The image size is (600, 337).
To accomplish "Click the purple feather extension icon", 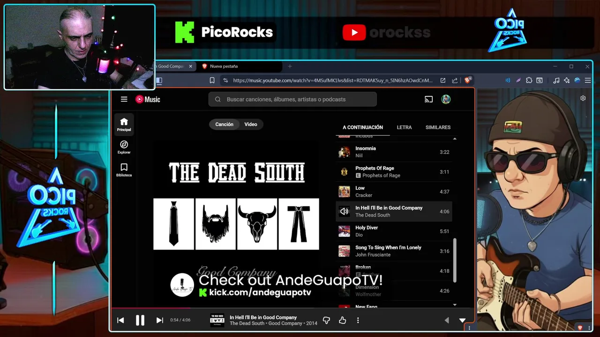I will [518, 81].
